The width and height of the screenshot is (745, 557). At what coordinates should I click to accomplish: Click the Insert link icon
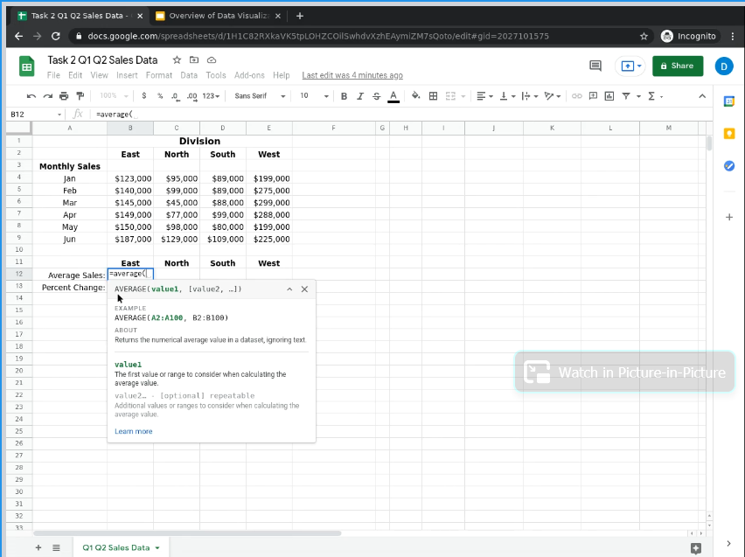576,96
